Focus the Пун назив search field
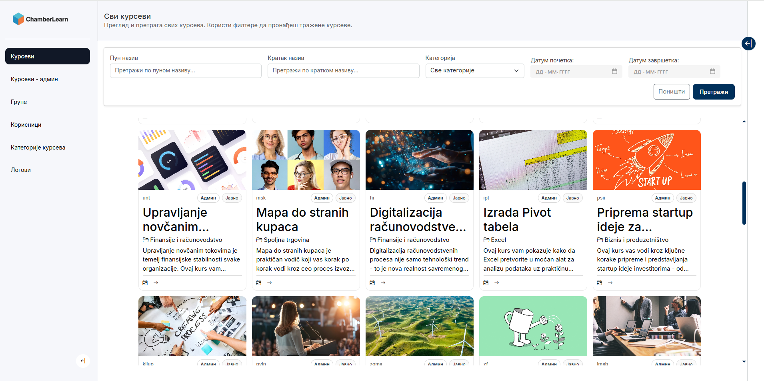 point(186,70)
